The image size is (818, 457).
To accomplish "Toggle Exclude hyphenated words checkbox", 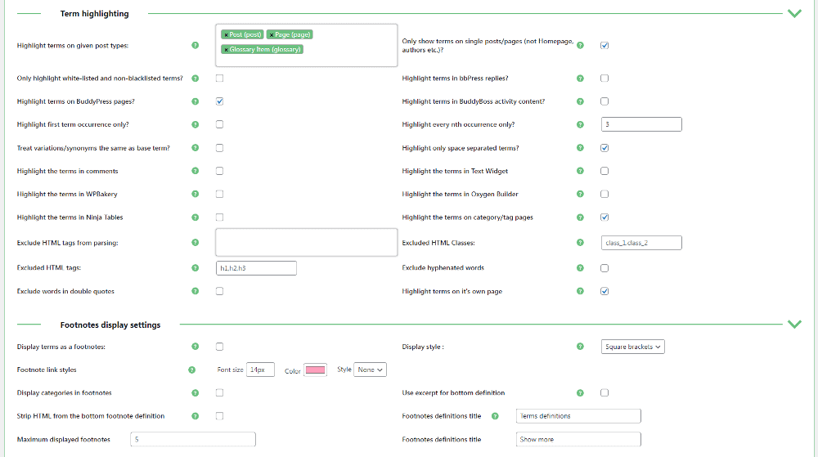I will point(605,268).
